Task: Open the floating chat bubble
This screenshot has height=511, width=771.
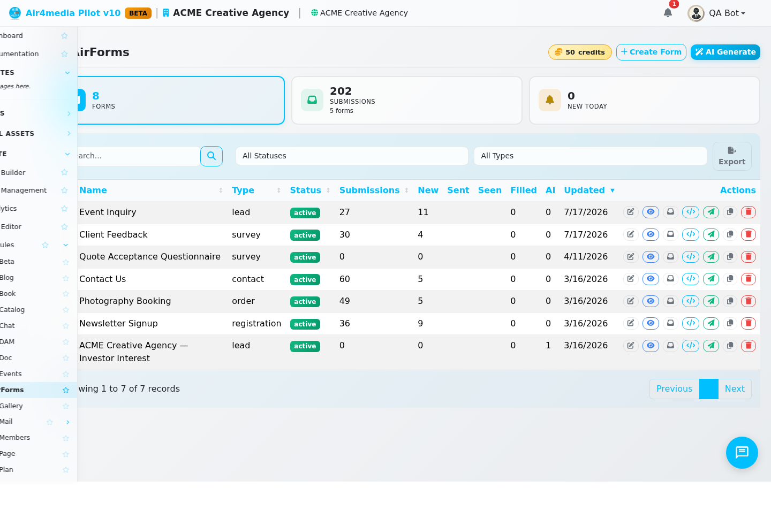Action: coord(742,453)
